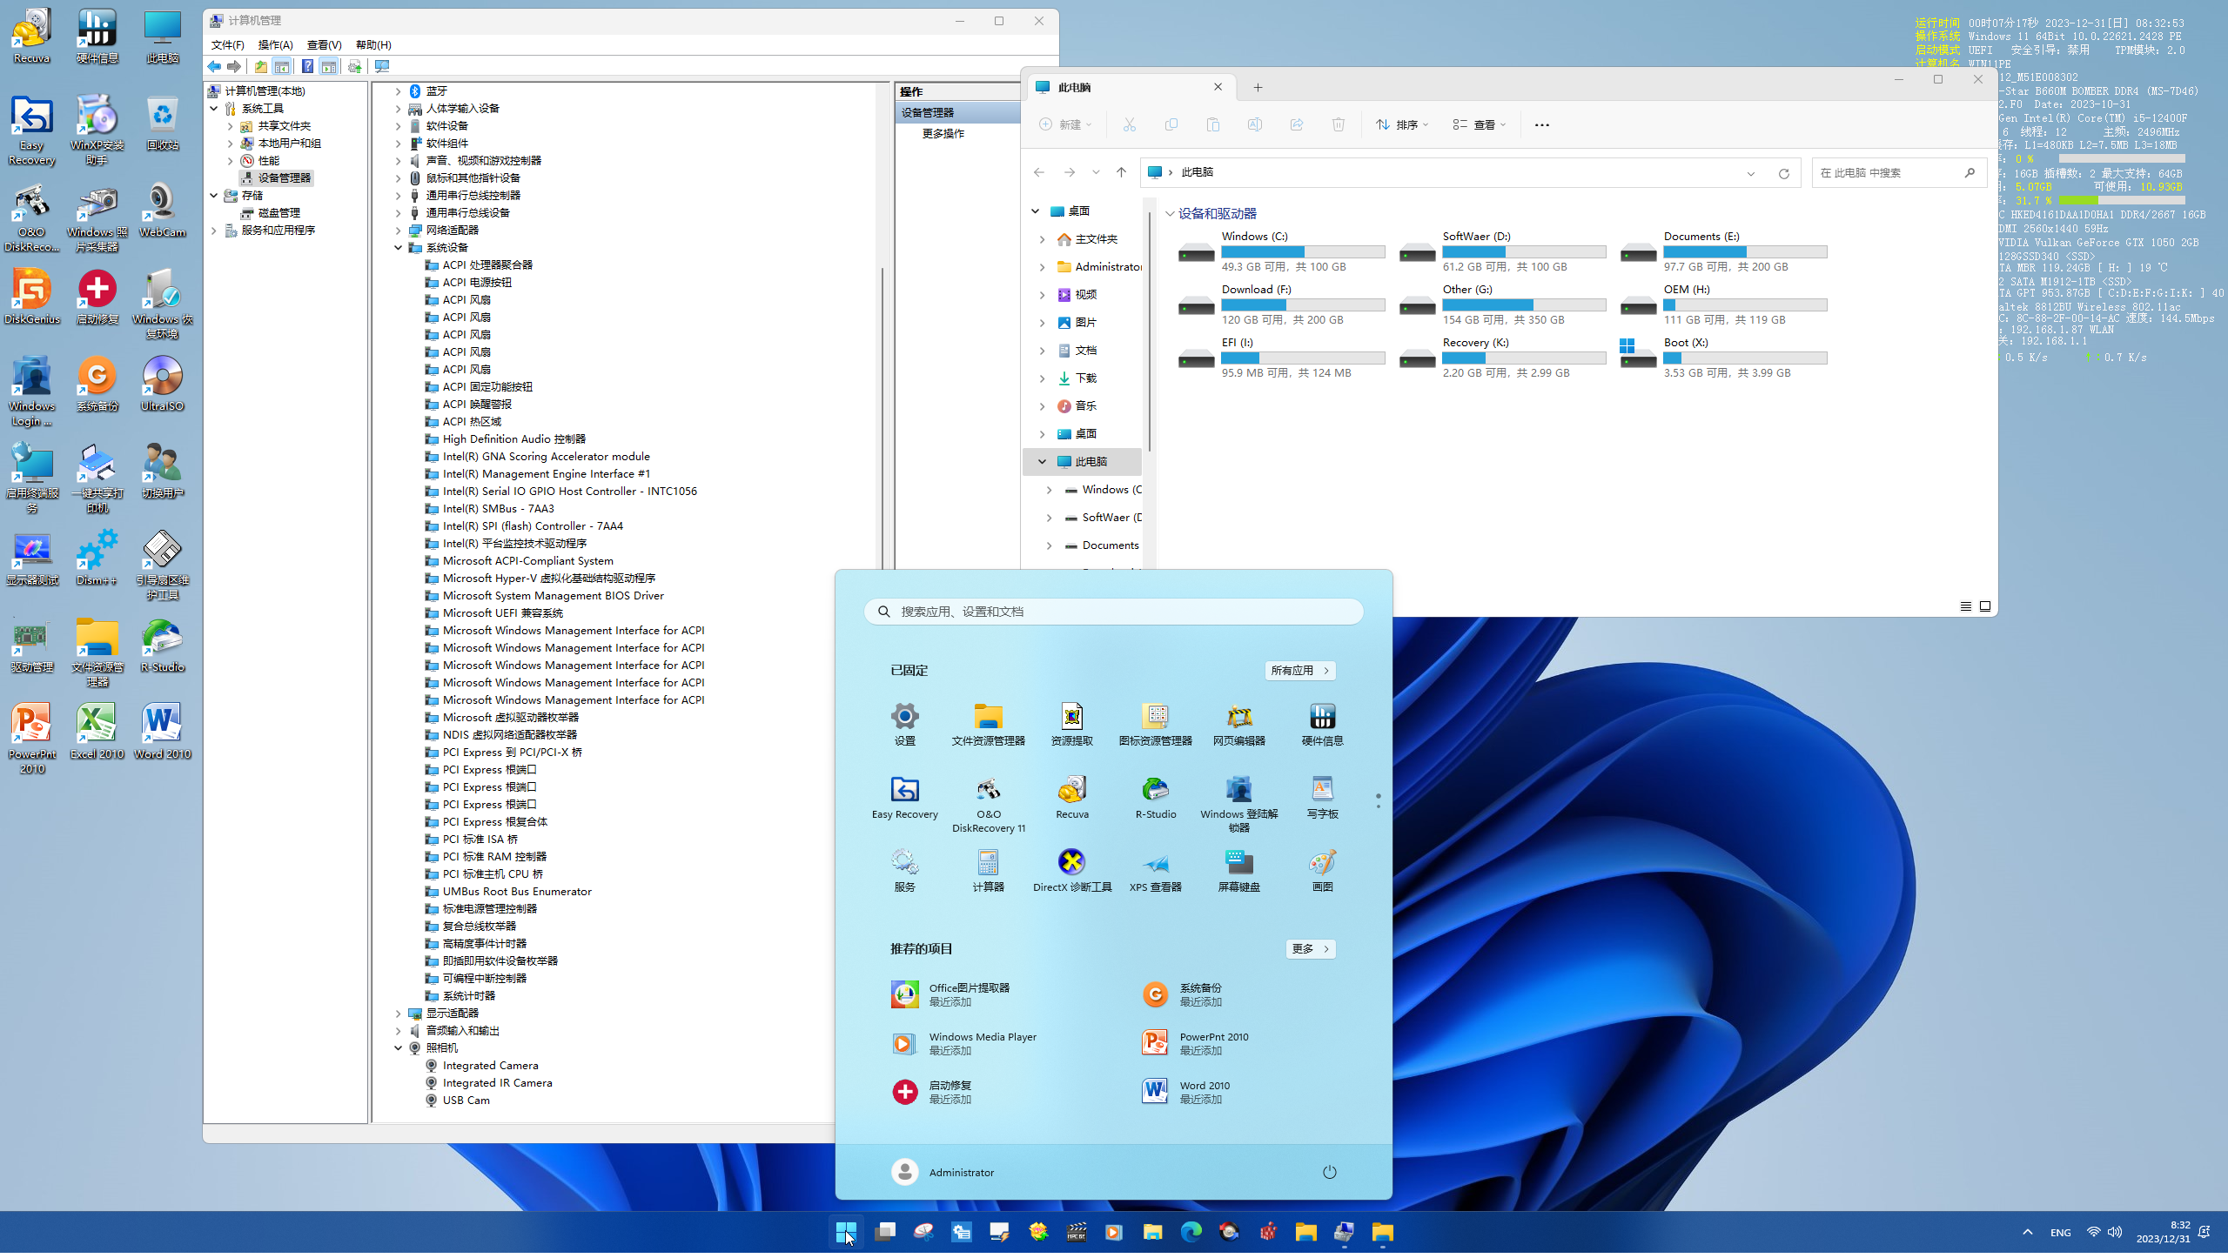Click 新建 button in 此电脑 toolbar
Image resolution: width=2228 pixels, height=1258 pixels.
[x=1066, y=125]
